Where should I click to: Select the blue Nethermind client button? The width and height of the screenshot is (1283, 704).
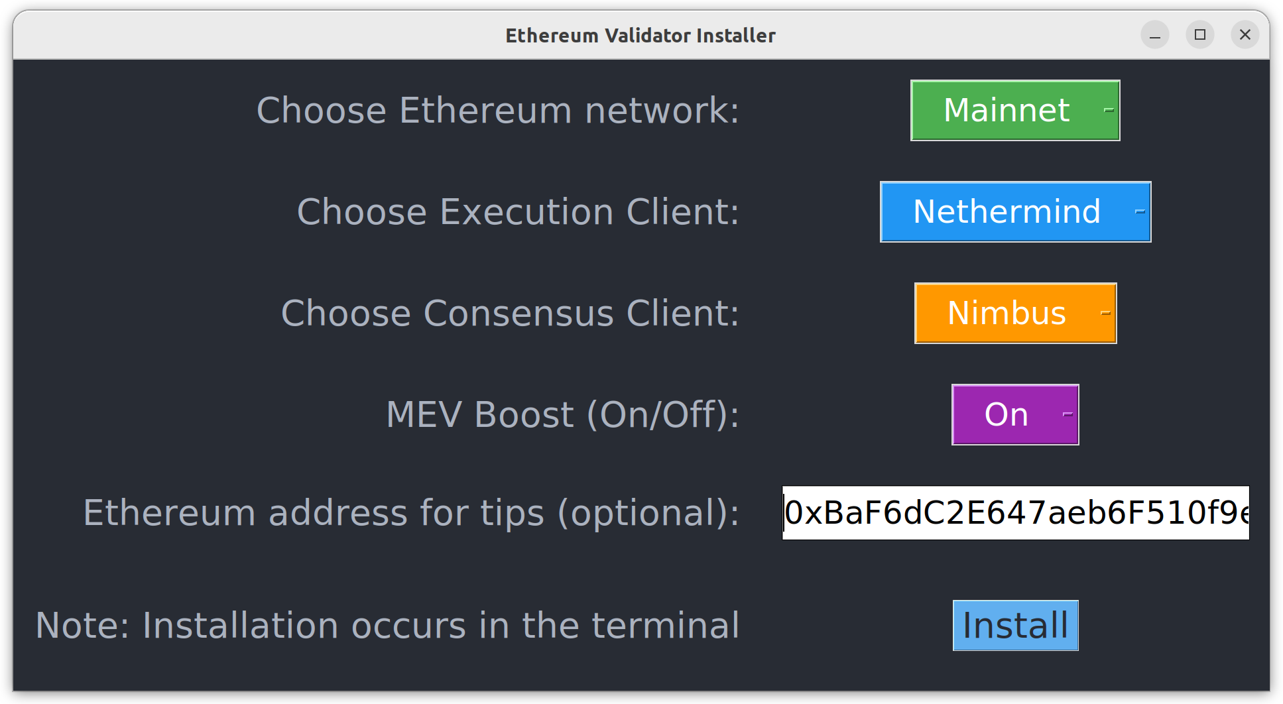1006,212
